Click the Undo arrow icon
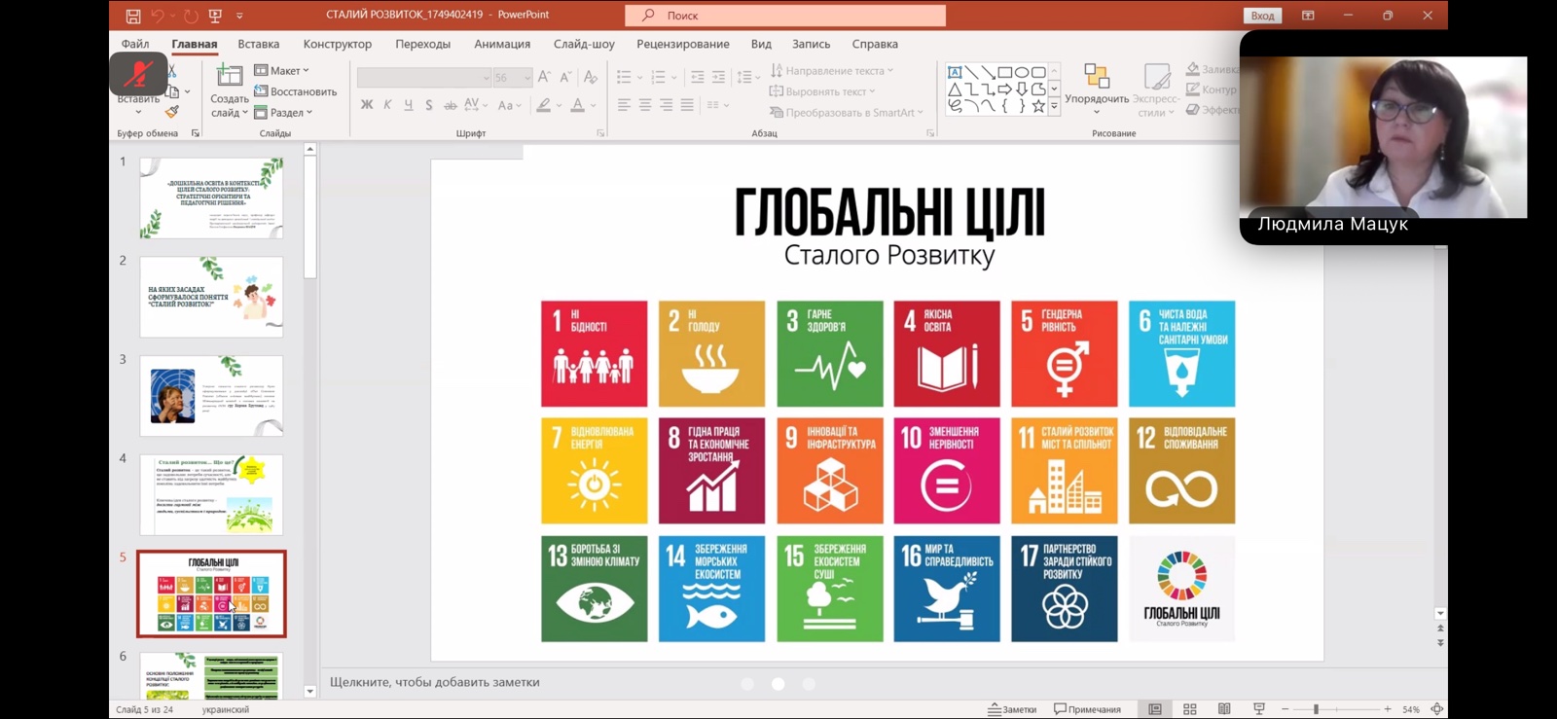This screenshot has width=1557, height=719. [158, 16]
